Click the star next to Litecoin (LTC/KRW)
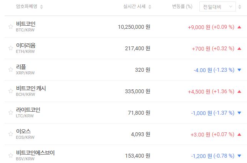247x163 pixels. (x=11, y=112)
